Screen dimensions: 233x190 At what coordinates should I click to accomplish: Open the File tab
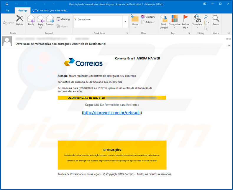7,11
